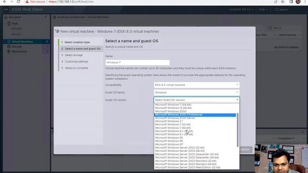Image resolution: width=308 pixels, height=173 pixels.
Task: Click the browser address bar URL
Action: click(x=71, y=2)
